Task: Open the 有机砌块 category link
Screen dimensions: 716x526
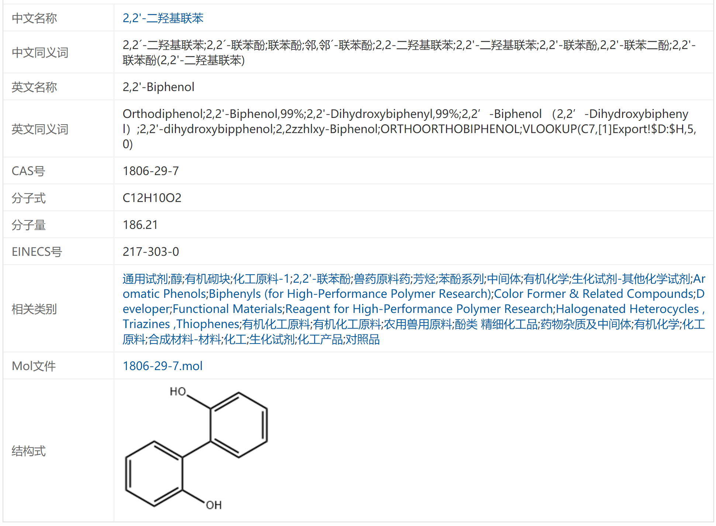Action: [207, 279]
